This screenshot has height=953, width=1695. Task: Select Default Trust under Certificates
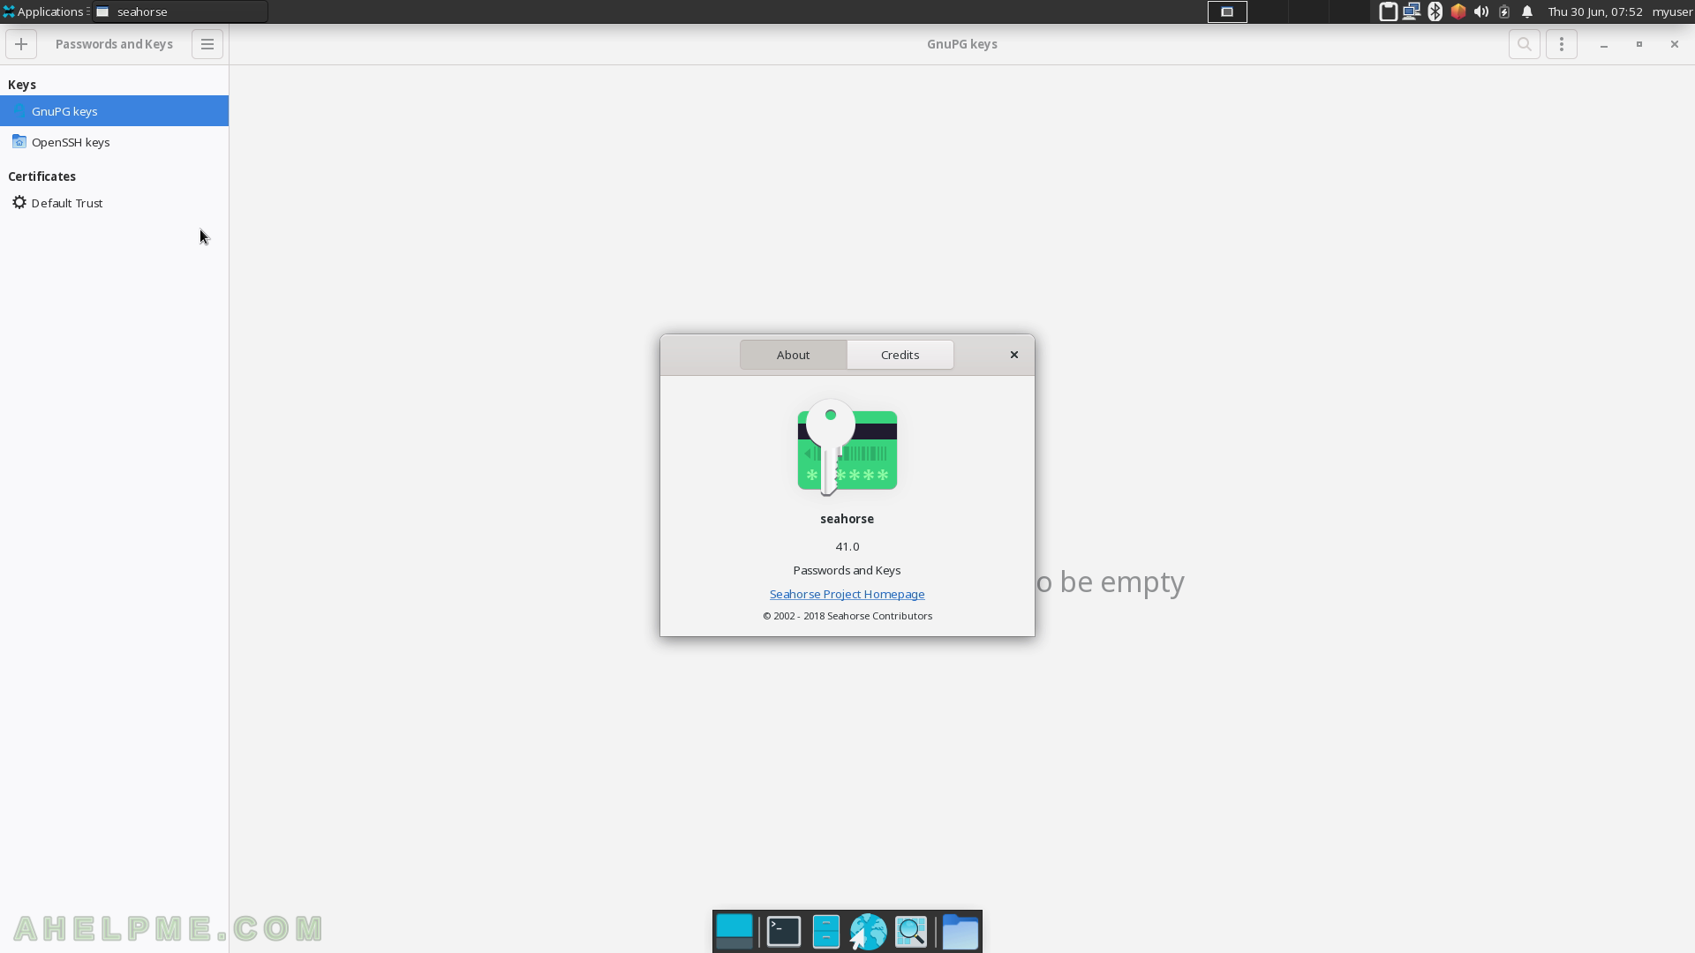(x=114, y=203)
